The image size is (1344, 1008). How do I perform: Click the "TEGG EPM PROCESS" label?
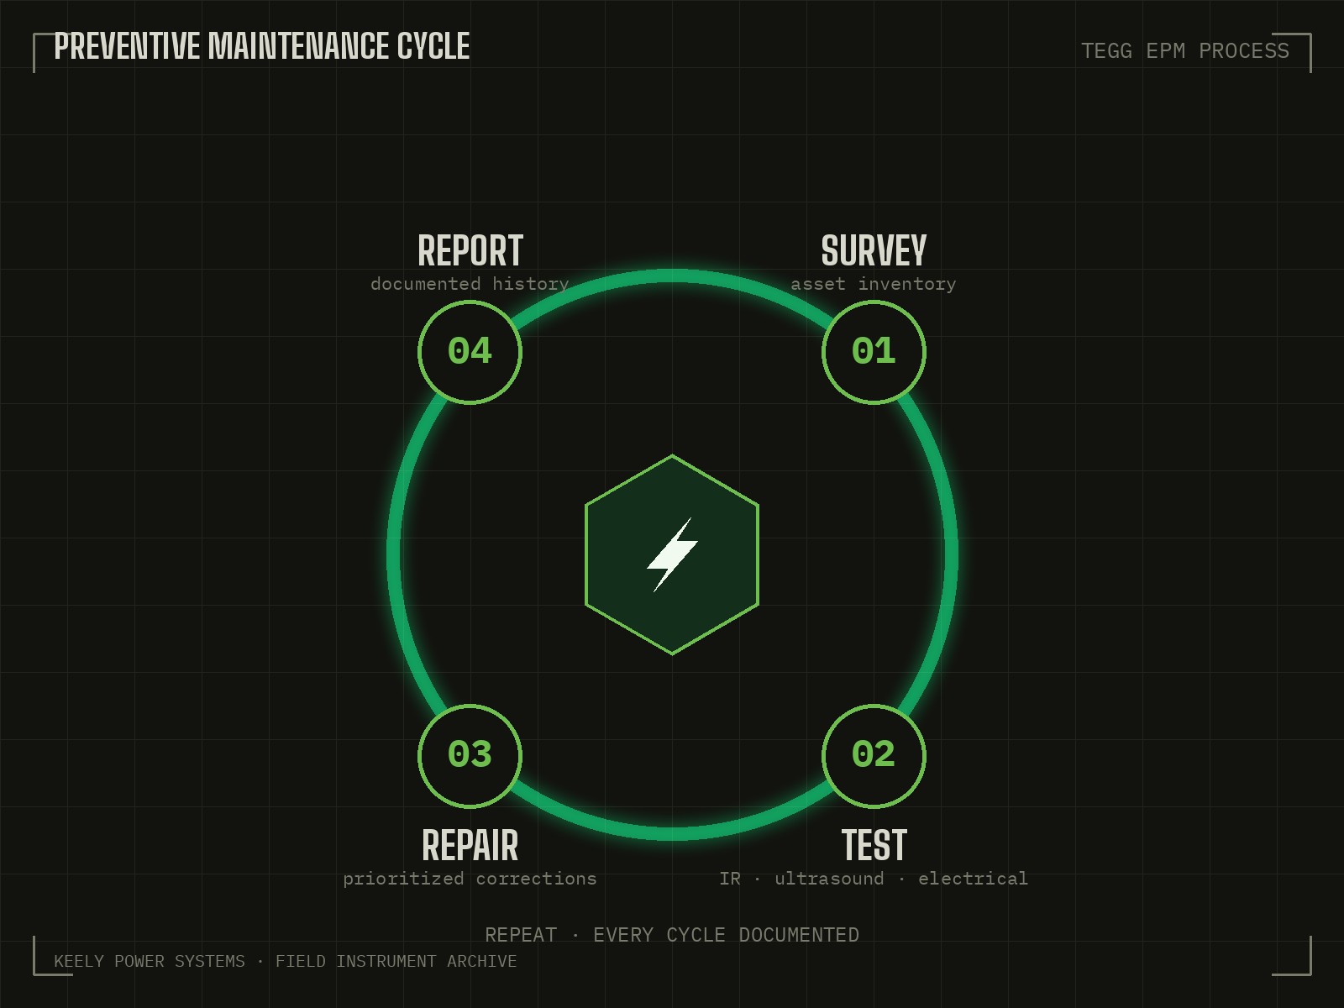coord(1185,51)
